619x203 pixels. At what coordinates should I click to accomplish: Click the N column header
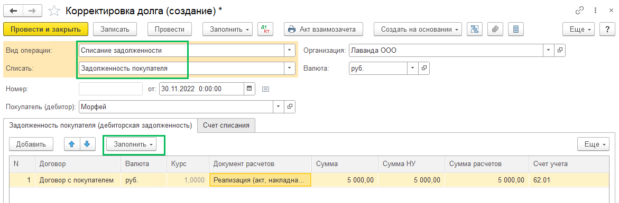22,163
